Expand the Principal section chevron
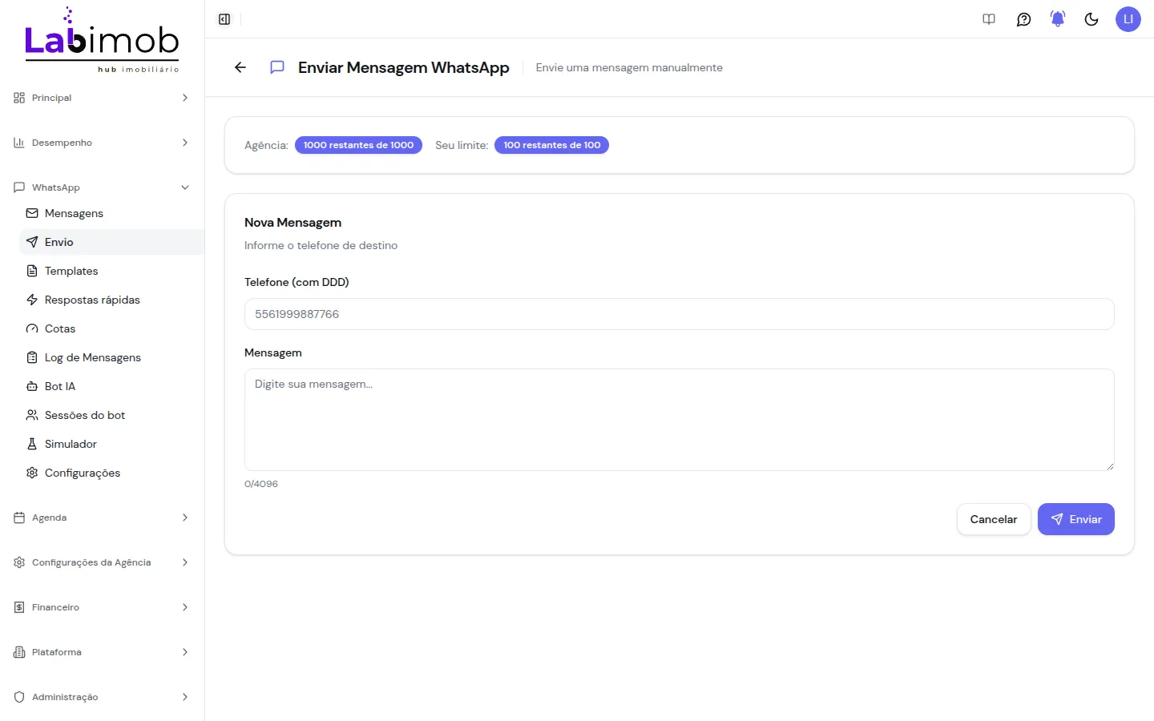This screenshot has width=1154, height=721. 185,98
